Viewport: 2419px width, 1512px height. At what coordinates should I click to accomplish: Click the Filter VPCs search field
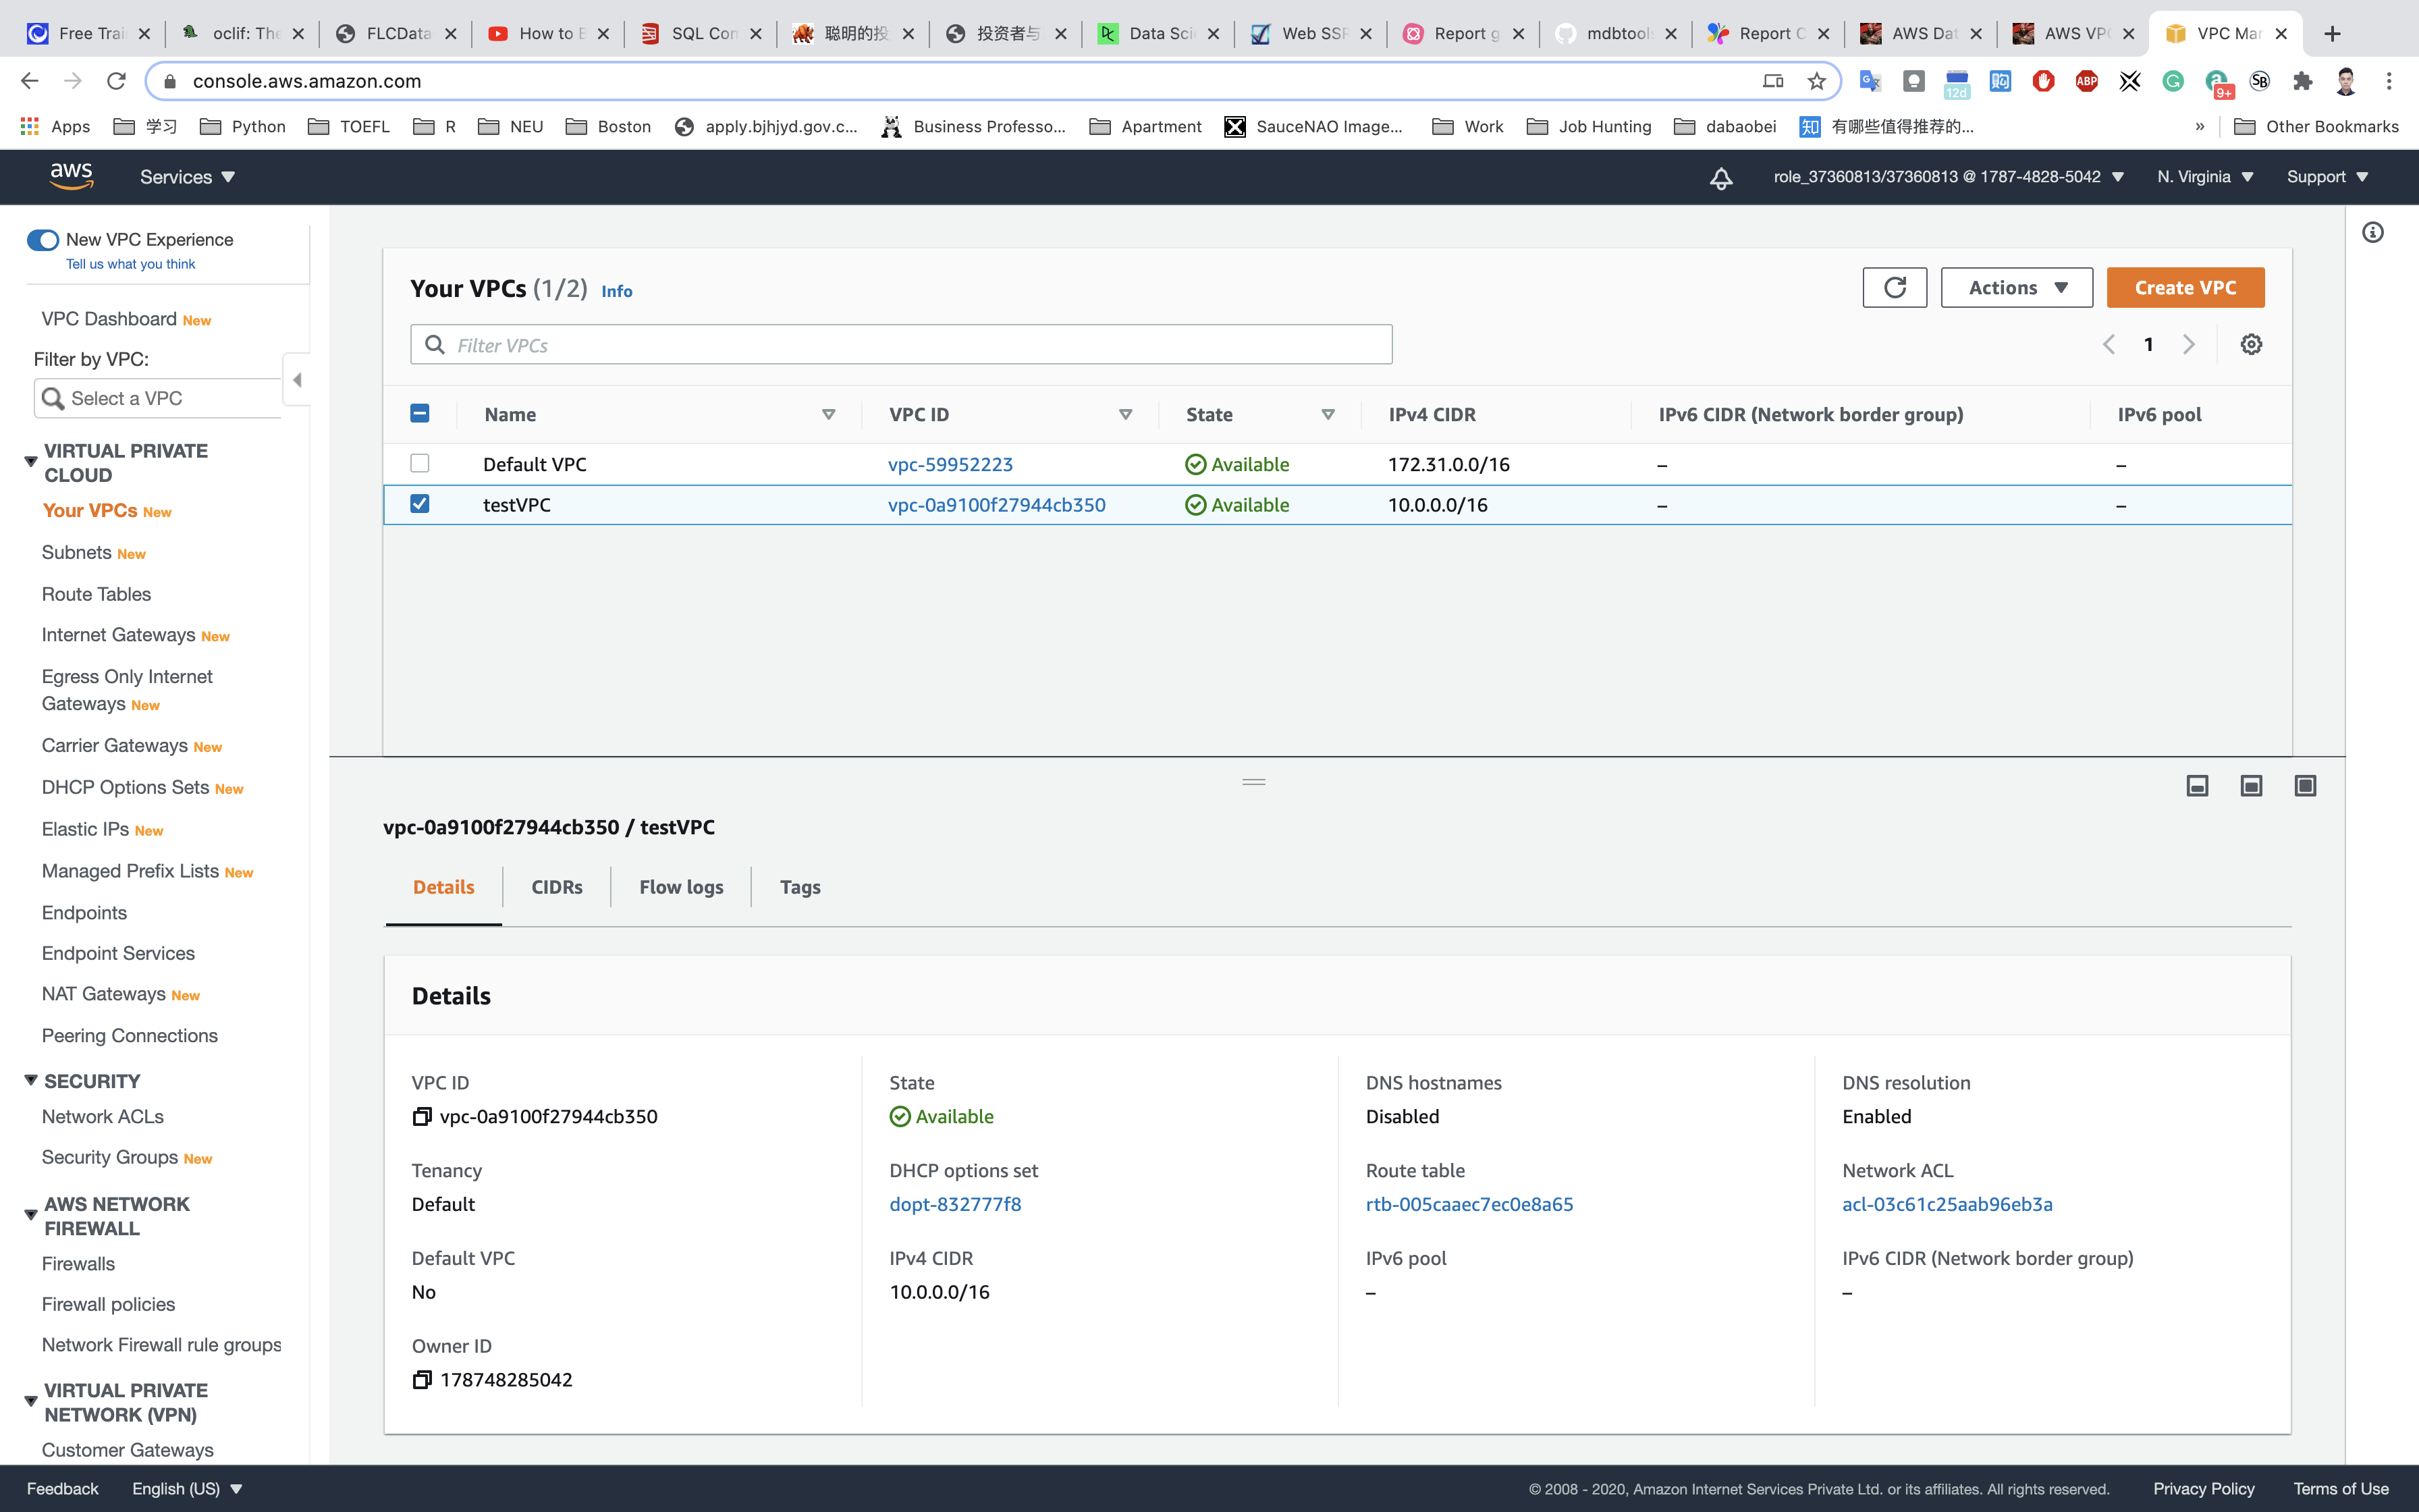900,345
